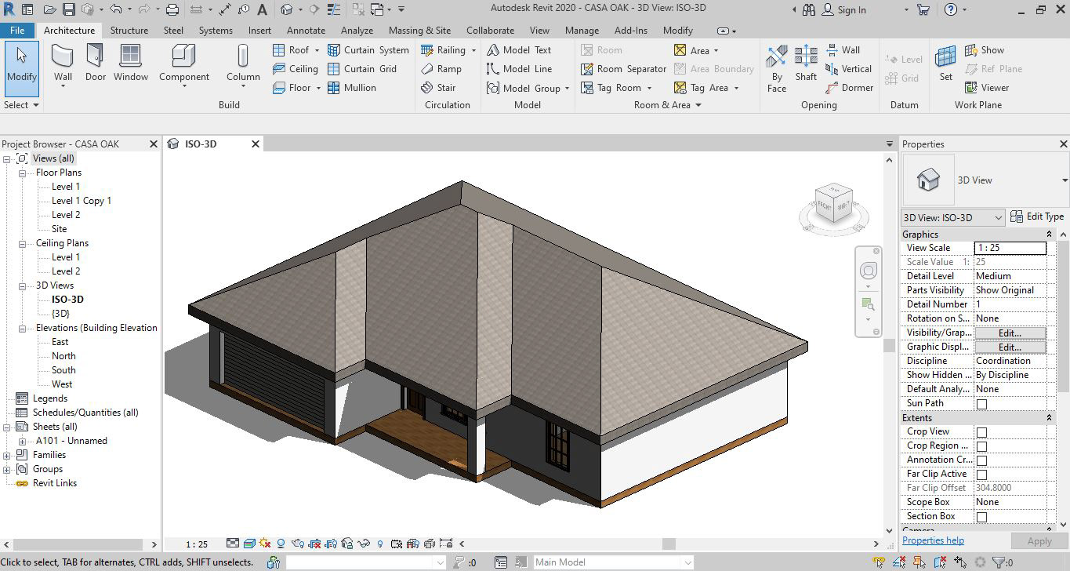Select the Column tool
The height and width of the screenshot is (571, 1070).
(x=243, y=62)
